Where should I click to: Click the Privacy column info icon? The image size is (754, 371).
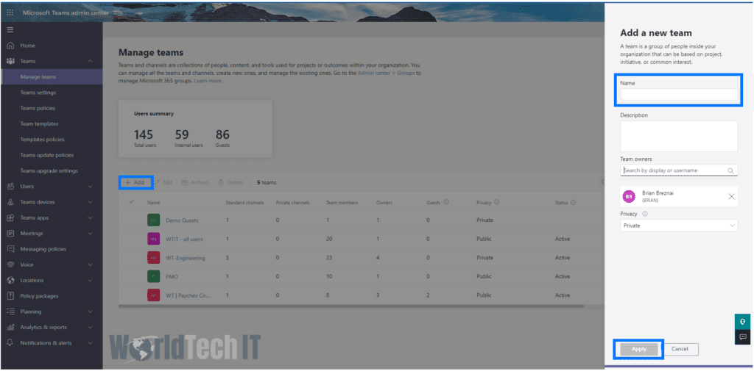pos(497,203)
